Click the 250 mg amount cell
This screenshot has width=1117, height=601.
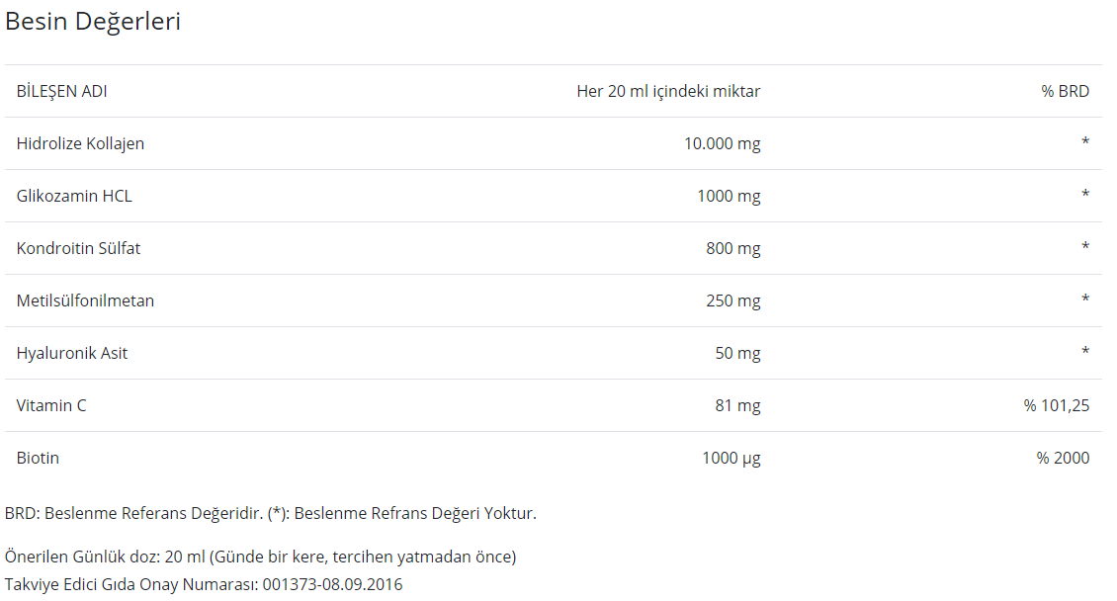[x=733, y=300]
